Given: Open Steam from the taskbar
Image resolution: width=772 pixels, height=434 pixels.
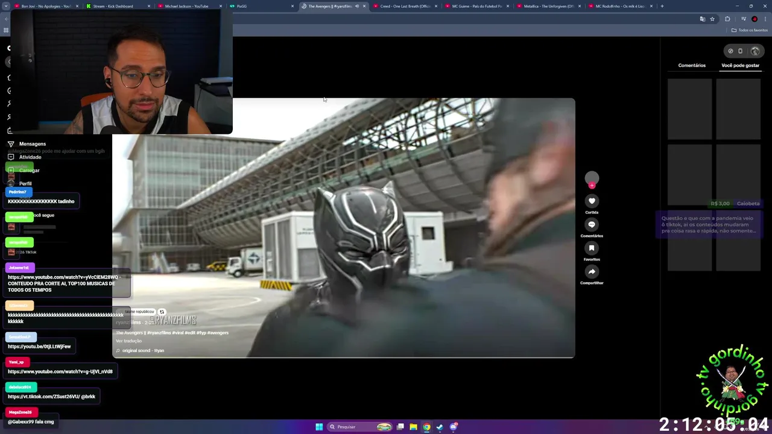Looking at the screenshot, I should [x=440, y=427].
